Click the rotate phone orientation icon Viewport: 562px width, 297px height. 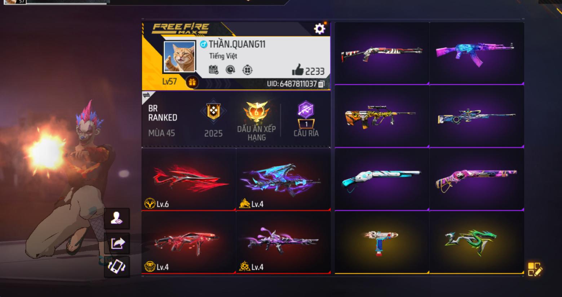[x=117, y=267]
